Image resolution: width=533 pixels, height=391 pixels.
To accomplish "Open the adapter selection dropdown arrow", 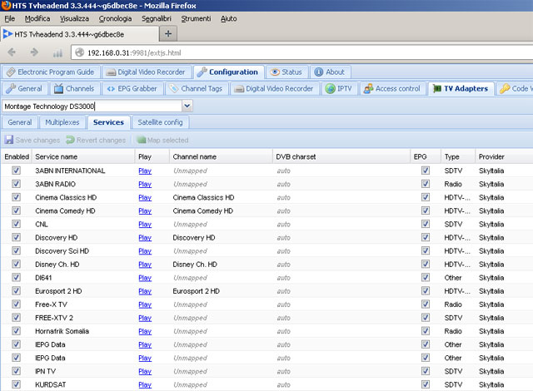I will pos(187,106).
